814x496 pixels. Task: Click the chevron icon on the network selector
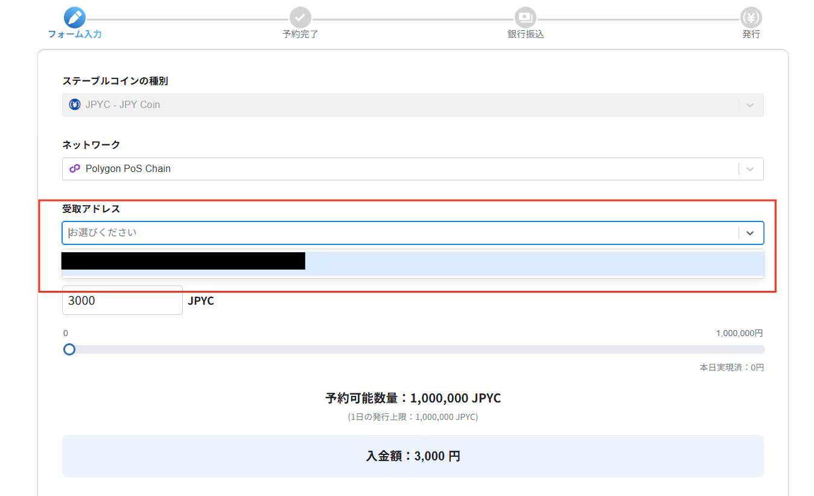pyautogui.click(x=750, y=168)
